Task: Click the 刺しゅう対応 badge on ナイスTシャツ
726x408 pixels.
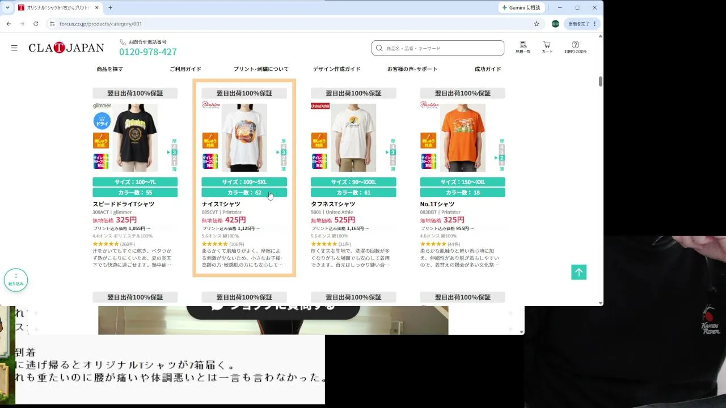Action: (x=210, y=141)
